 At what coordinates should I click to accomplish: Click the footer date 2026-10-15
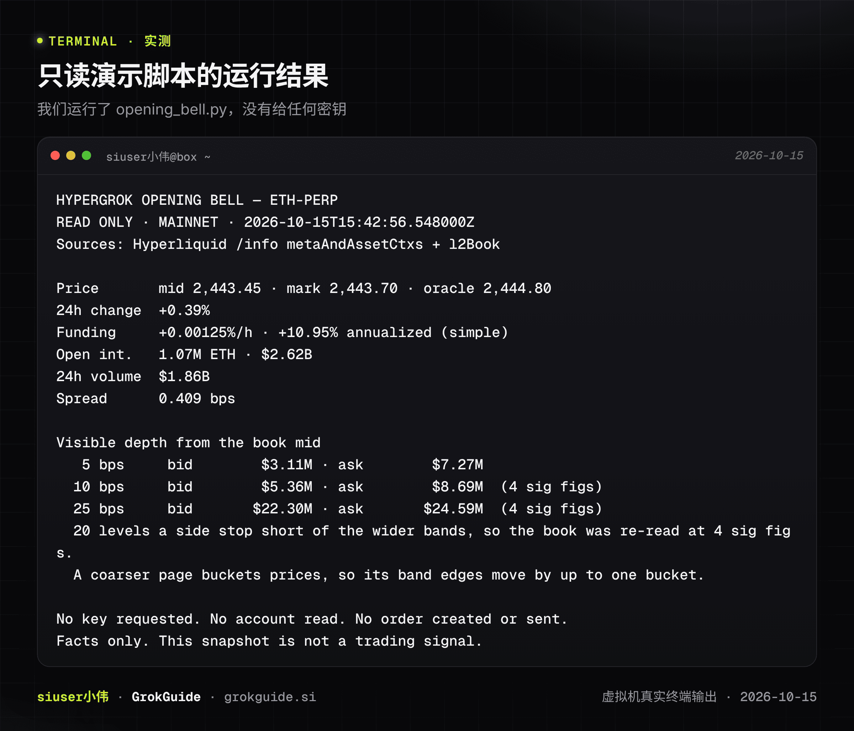click(x=778, y=697)
